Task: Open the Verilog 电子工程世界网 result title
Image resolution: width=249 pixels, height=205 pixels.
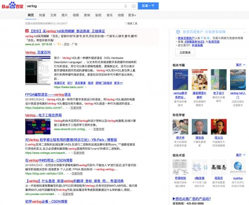Action: pos(43,115)
